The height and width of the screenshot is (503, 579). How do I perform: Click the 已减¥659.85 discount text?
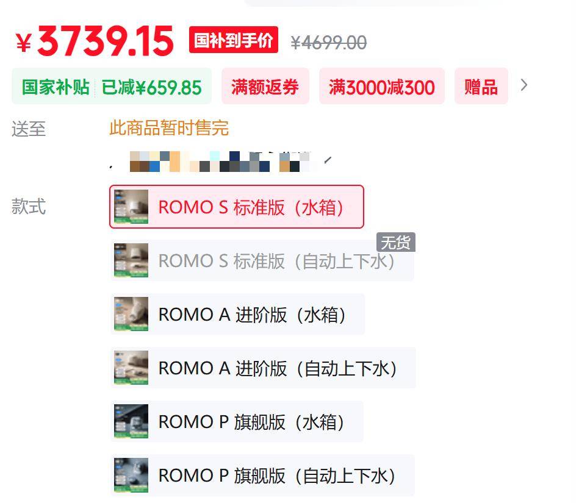151,87
